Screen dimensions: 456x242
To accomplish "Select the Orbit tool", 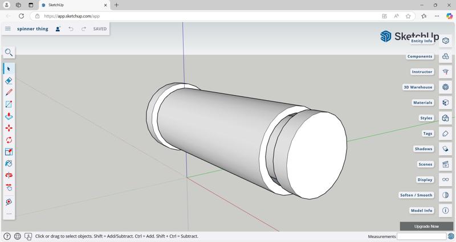I will coord(9,175).
